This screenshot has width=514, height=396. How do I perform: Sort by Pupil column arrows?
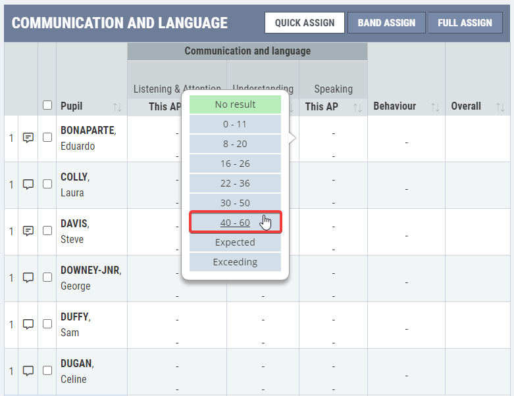[x=117, y=107]
